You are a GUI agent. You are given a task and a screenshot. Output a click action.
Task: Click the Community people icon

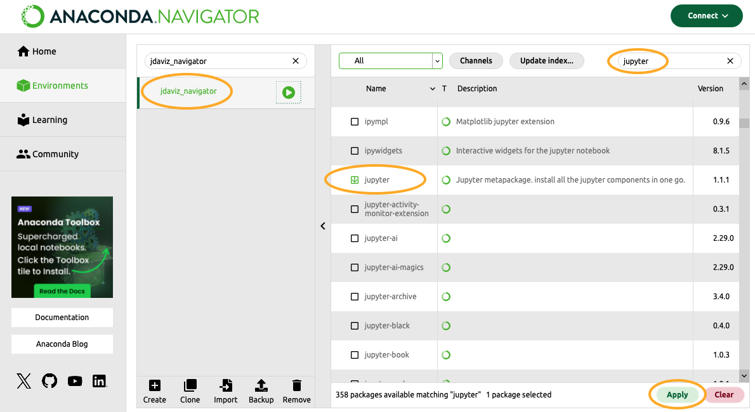24,153
